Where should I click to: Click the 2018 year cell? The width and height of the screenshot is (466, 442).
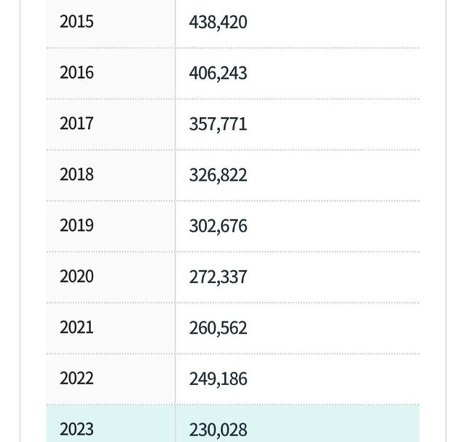click(x=76, y=175)
